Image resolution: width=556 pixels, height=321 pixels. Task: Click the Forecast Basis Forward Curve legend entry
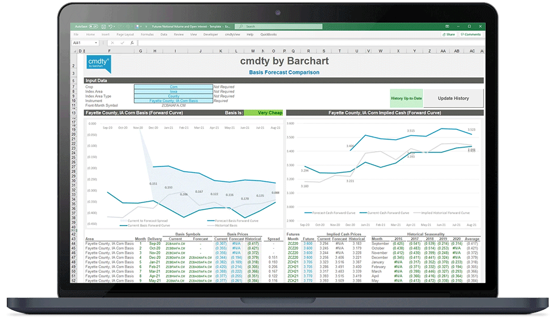pos(233,221)
